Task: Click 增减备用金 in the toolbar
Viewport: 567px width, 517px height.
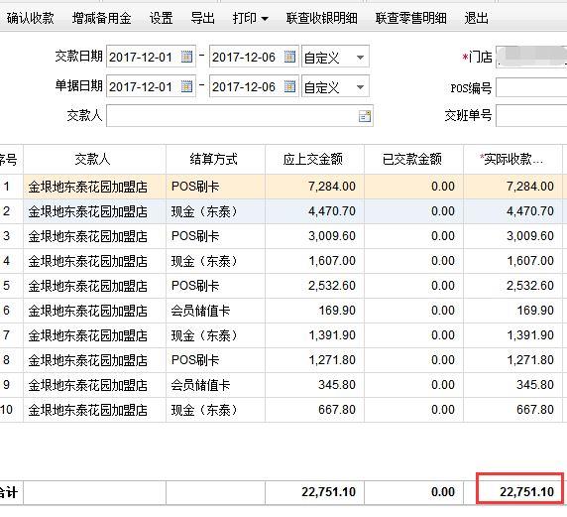Action: point(102,18)
